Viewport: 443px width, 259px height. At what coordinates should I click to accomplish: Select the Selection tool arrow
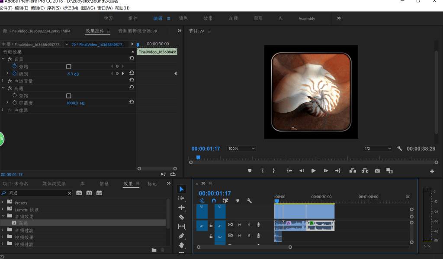click(181, 189)
